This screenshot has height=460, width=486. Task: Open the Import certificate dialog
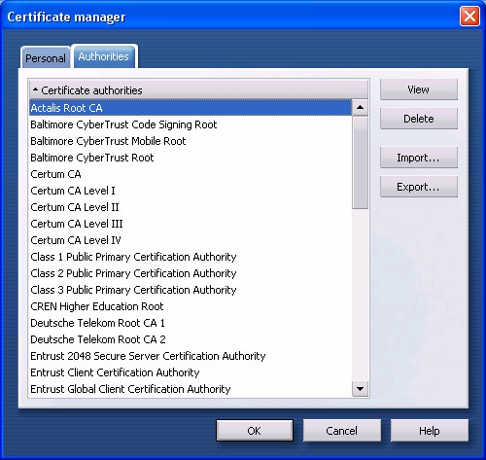[x=419, y=158]
